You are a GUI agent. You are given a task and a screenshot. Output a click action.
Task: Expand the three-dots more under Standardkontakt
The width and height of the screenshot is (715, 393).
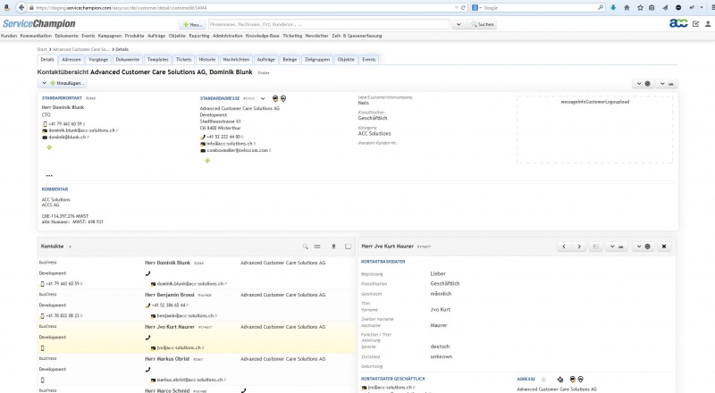49,176
